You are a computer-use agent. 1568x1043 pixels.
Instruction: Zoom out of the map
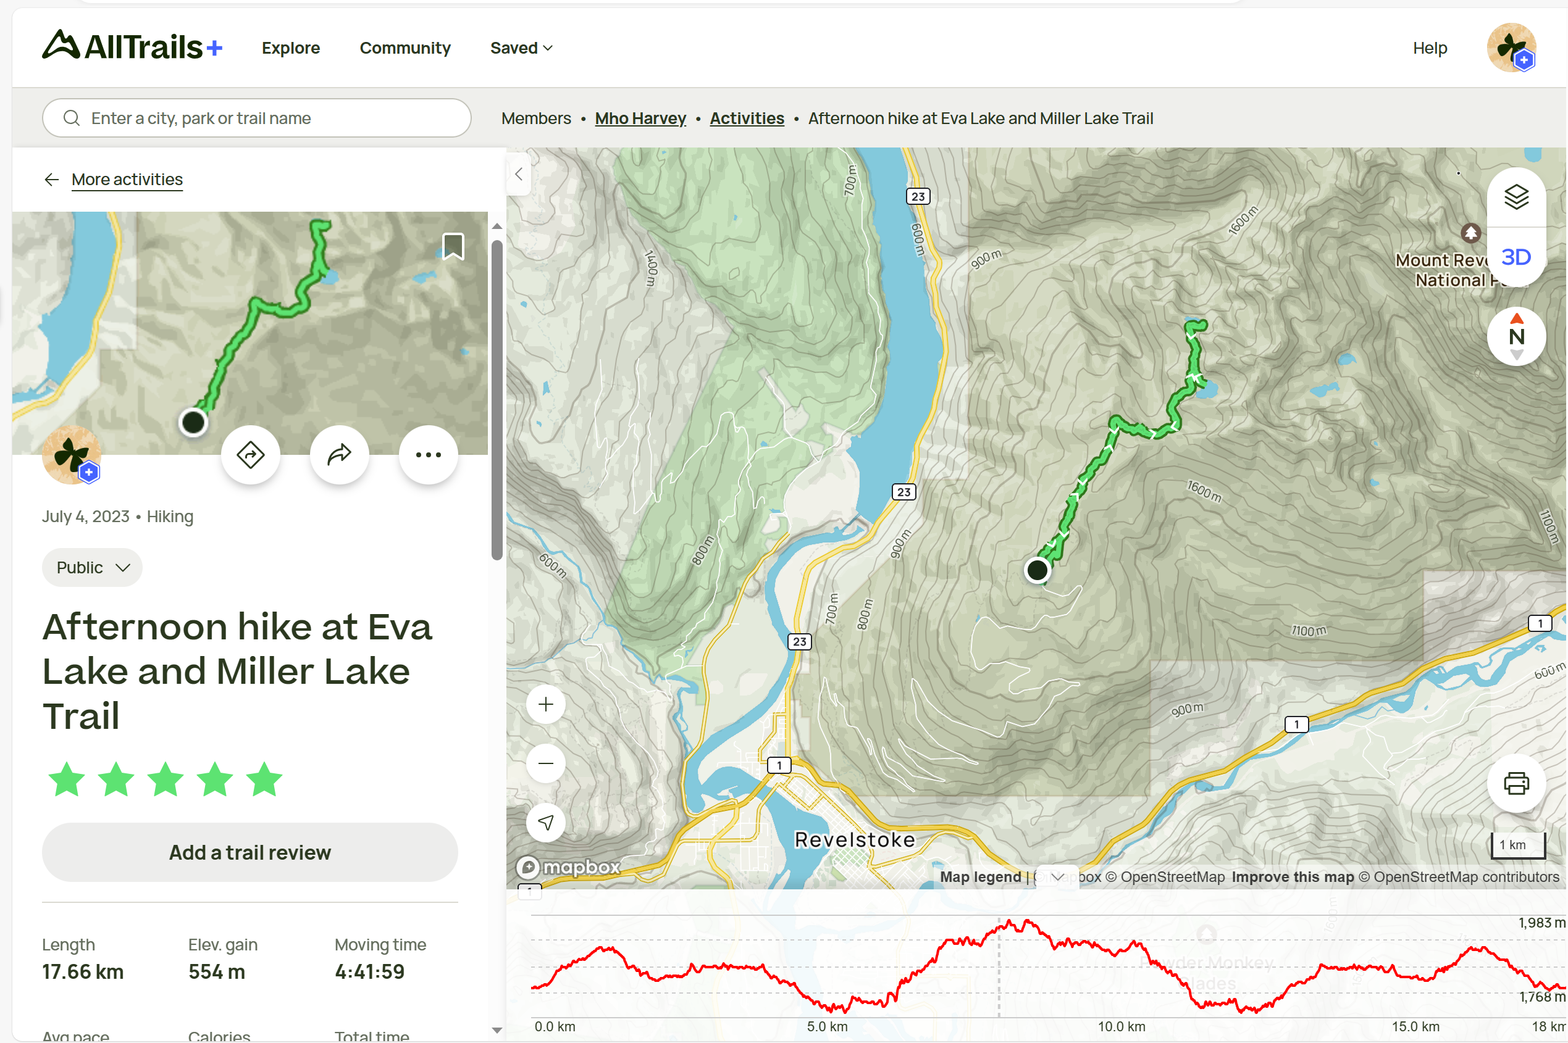click(546, 763)
